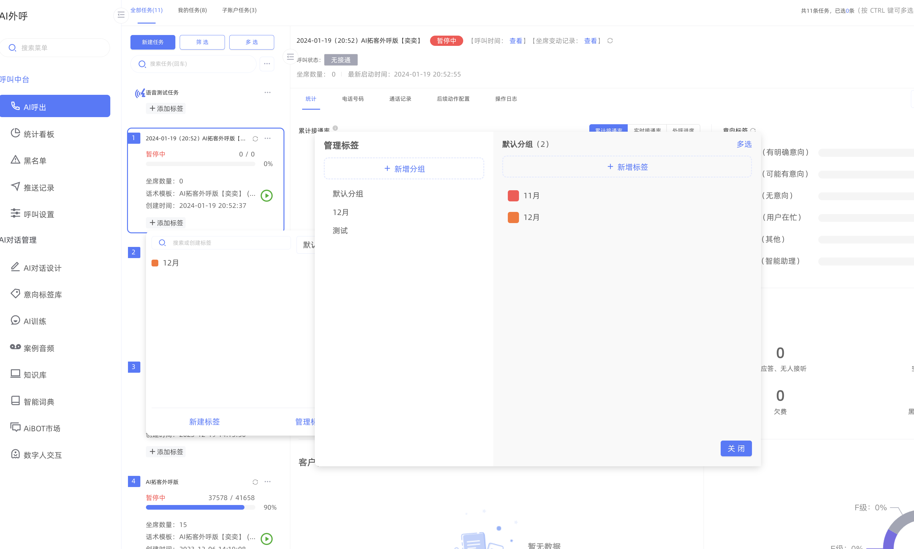
Task: Click 查看 link next to 坐席变动记录
Action: click(x=590, y=41)
